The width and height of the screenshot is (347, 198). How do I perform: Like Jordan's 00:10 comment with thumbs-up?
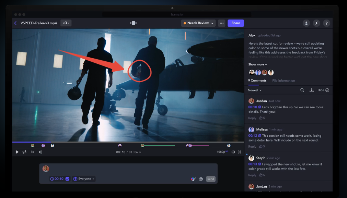coord(261,118)
